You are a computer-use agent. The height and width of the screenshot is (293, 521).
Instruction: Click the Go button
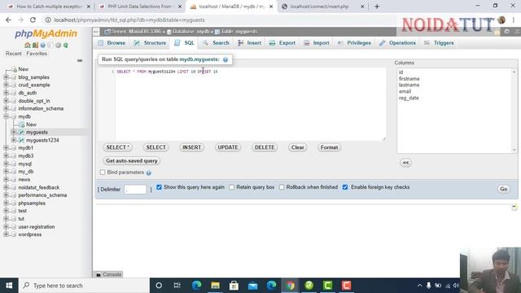(503, 189)
